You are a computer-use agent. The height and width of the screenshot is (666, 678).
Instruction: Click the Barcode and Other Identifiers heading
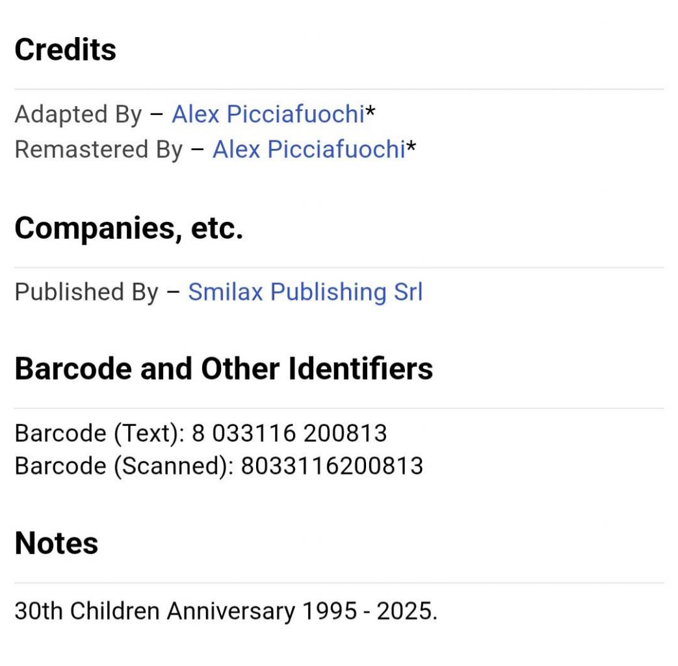pyautogui.click(x=224, y=369)
